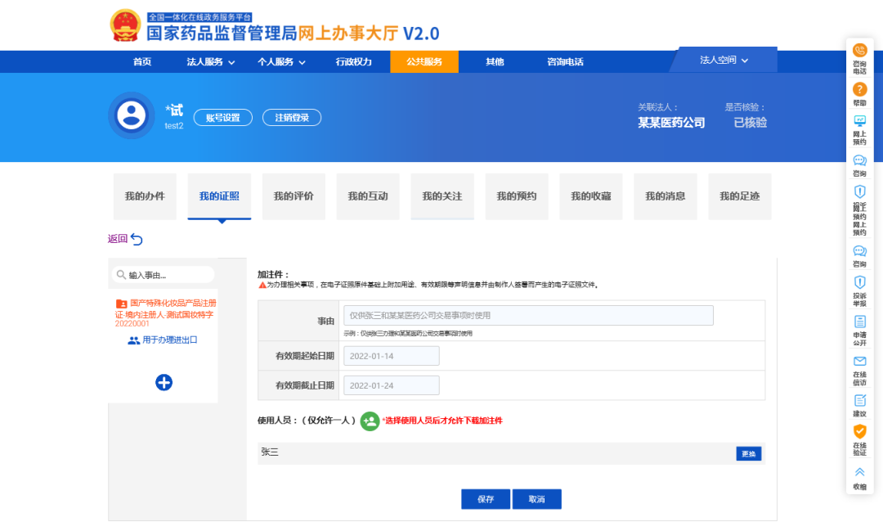
Task: Collapse the sidebar with 收缩 arrow icon
Action: pos(859,472)
